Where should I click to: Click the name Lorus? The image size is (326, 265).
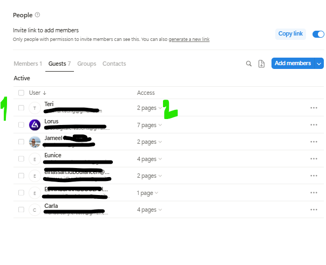(x=51, y=121)
